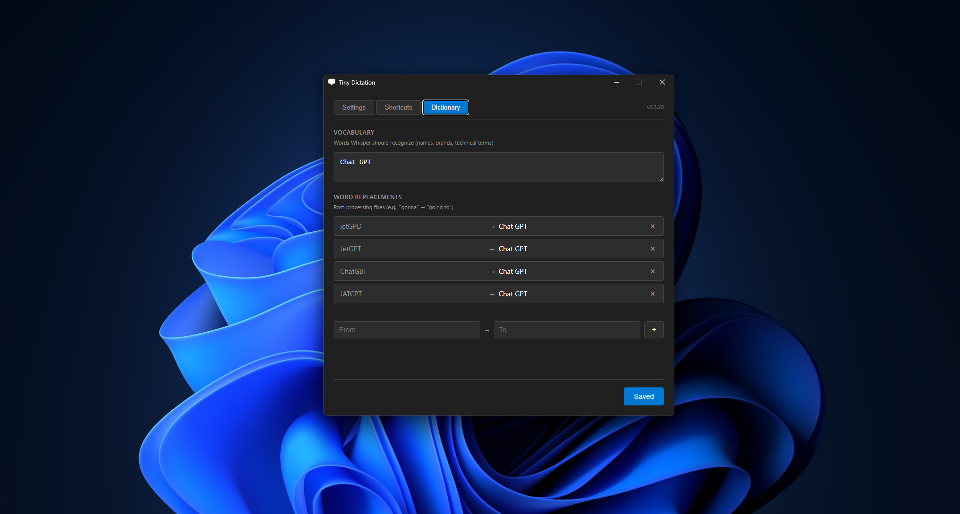Viewport: 960px width, 514px height.
Task: Switch to the Settings tab
Action: point(354,107)
